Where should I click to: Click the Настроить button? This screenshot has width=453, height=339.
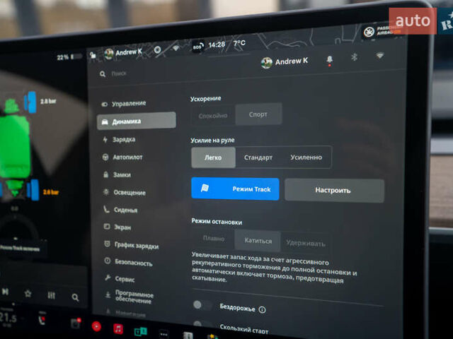click(334, 190)
